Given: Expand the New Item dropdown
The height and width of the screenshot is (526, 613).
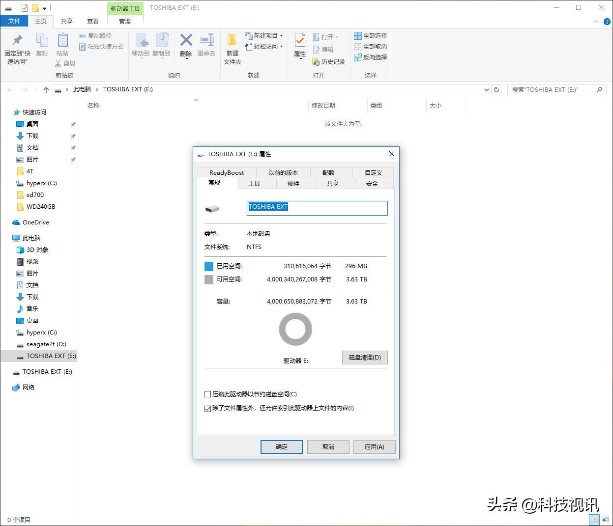Looking at the screenshot, I should (281, 36).
